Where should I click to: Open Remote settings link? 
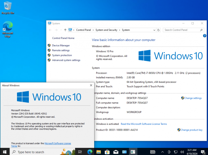coord(61,51)
